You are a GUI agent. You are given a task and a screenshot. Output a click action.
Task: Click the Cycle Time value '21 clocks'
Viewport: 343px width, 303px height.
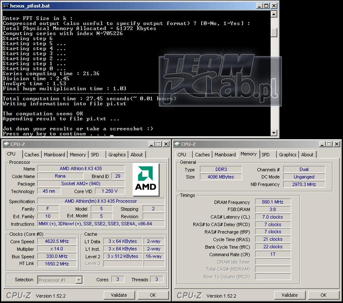tap(273, 239)
